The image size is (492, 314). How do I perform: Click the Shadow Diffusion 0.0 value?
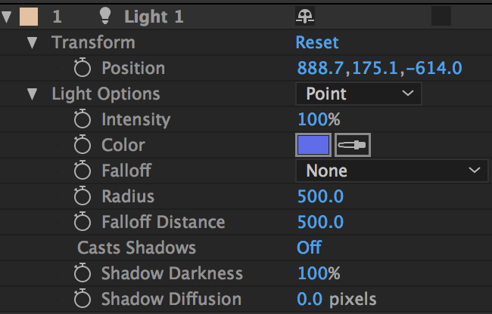tap(310, 299)
